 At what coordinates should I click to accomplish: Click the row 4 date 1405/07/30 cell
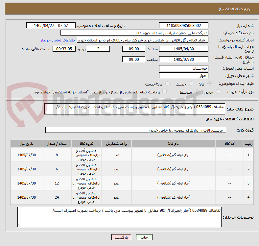pos(26,197)
